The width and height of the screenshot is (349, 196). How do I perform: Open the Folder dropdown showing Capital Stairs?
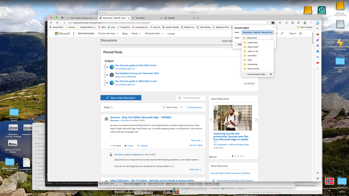pyautogui.click(x=258, y=38)
